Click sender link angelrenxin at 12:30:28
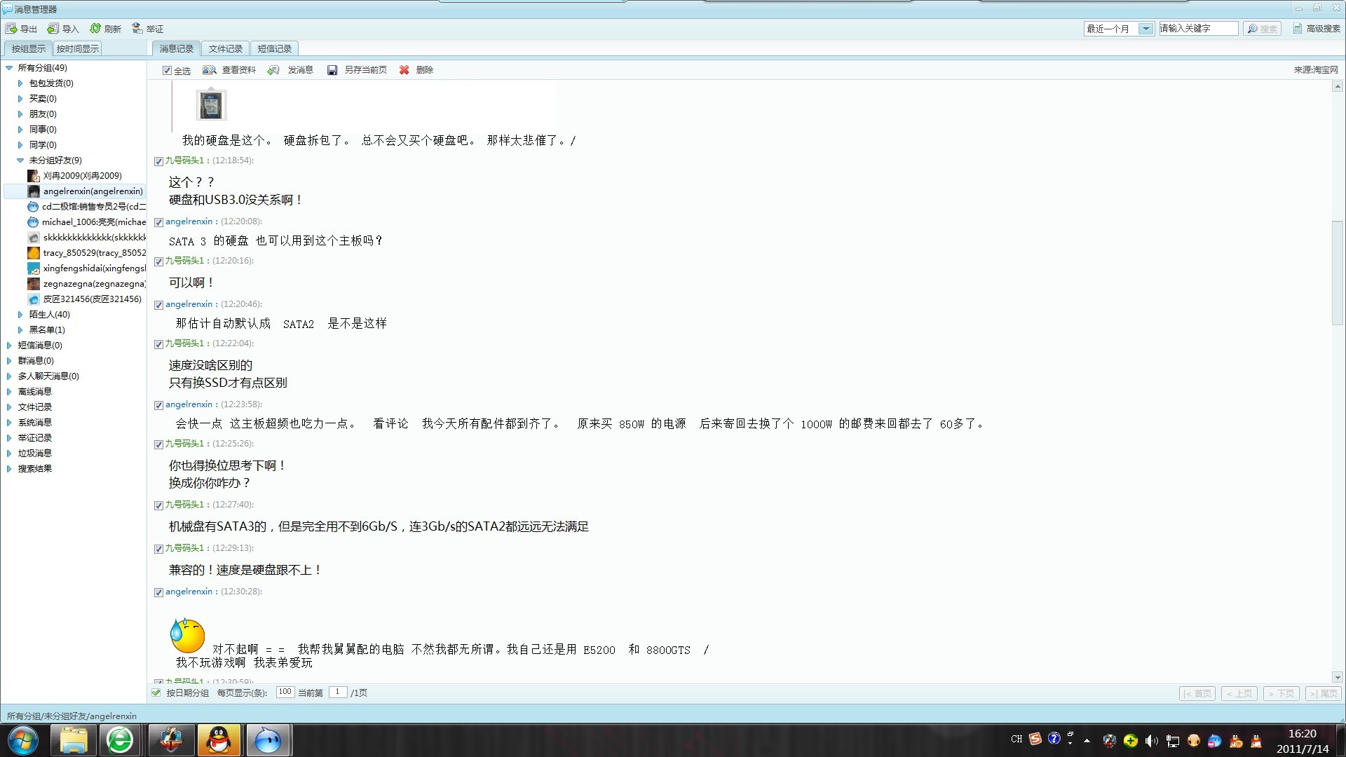1346x757 pixels. click(x=189, y=592)
